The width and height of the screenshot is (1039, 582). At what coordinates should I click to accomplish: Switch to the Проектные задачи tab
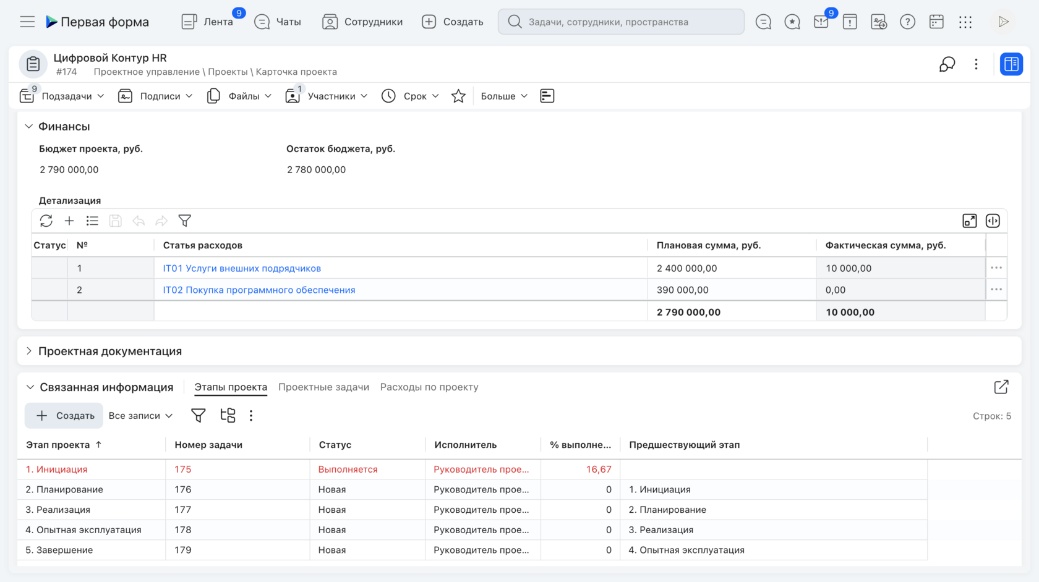(323, 387)
